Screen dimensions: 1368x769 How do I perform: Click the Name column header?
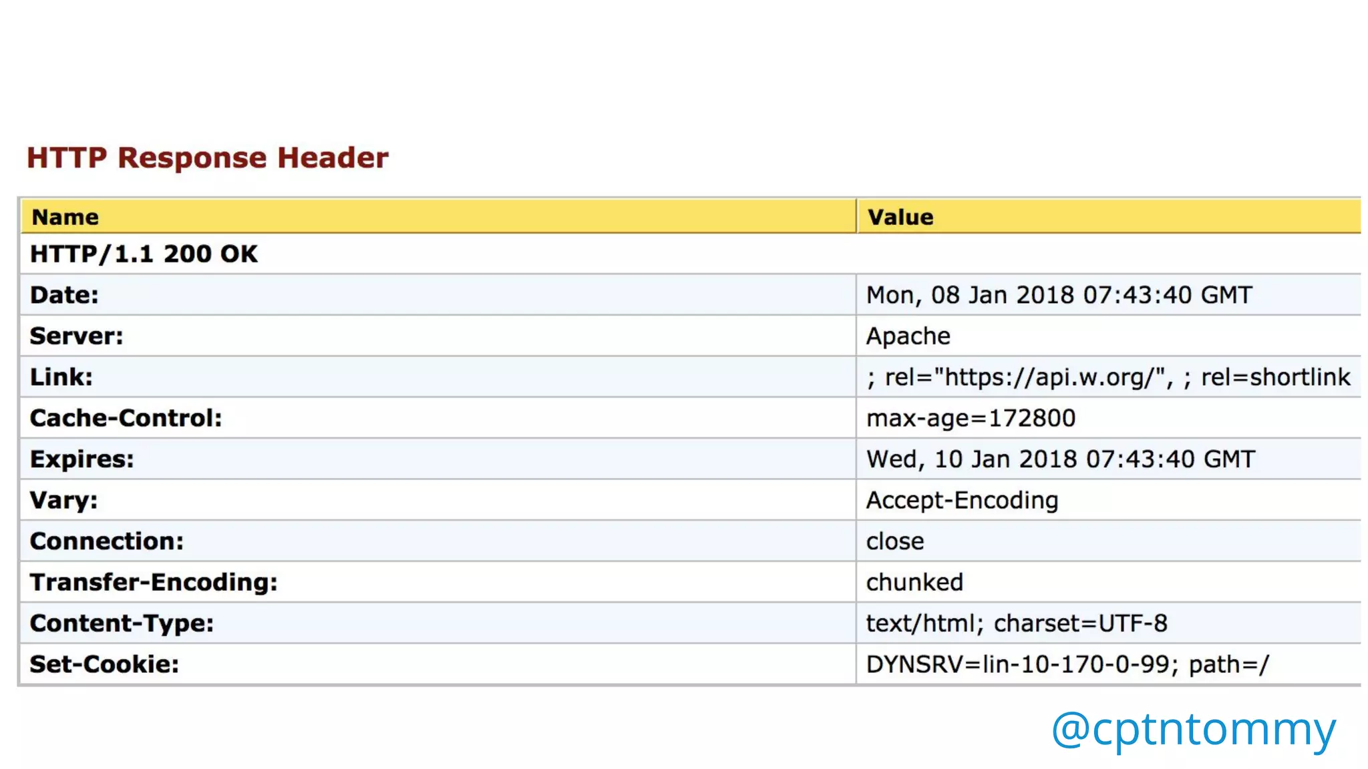coord(65,217)
